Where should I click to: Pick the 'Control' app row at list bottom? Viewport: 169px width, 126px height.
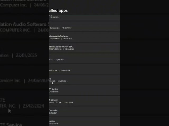point(84,122)
